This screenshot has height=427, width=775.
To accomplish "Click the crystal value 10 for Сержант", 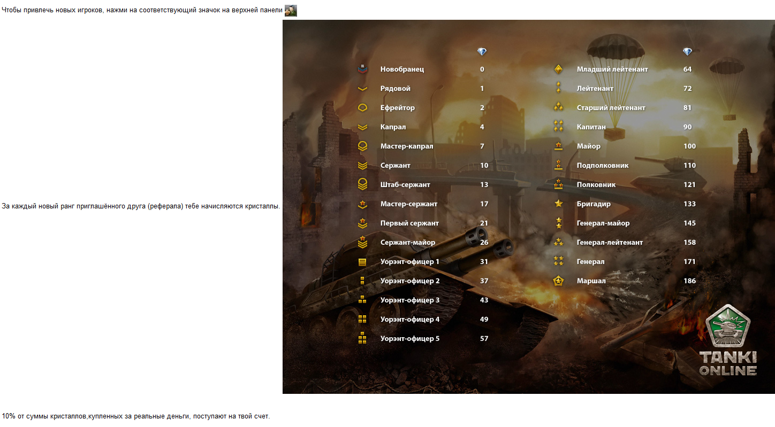I will (x=484, y=166).
